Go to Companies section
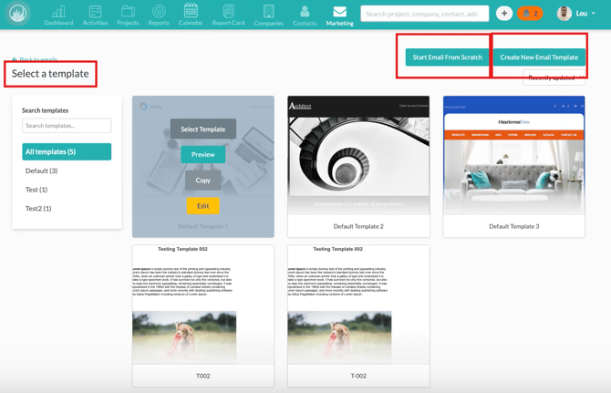Screen dimensions: 611x393 (x=268, y=15)
